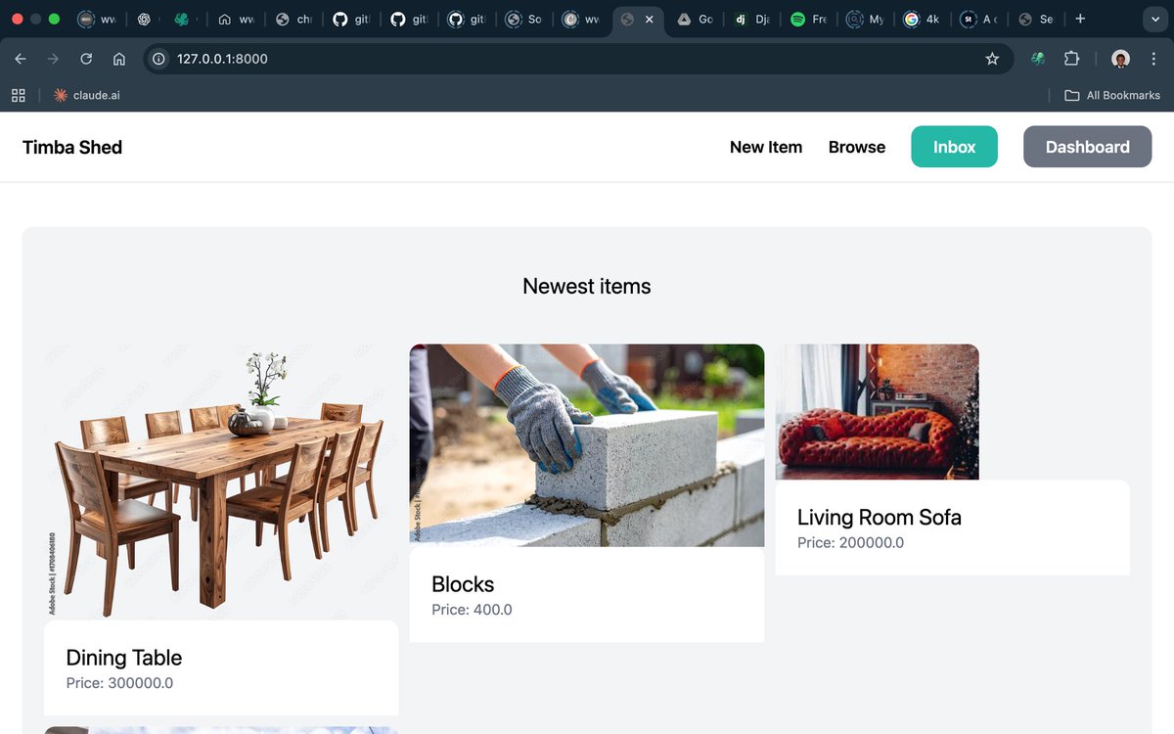Open the Chrome profile avatar
1174x734 pixels.
pos(1121,59)
